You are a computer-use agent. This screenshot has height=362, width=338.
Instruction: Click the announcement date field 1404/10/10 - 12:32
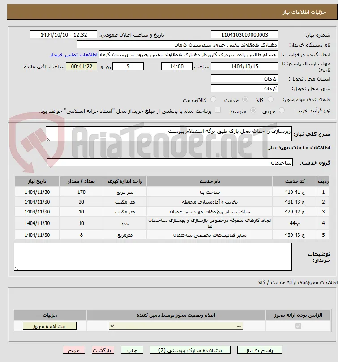[x=64, y=35]
